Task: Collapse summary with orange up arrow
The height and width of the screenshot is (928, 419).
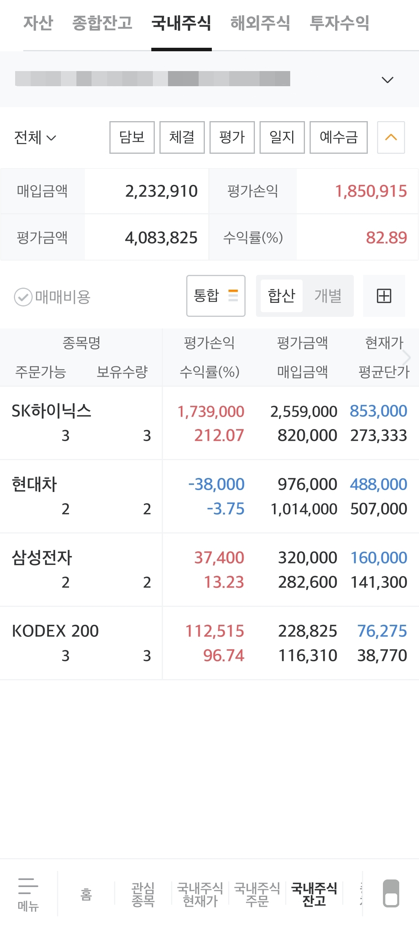Action: pyautogui.click(x=391, y=137)
